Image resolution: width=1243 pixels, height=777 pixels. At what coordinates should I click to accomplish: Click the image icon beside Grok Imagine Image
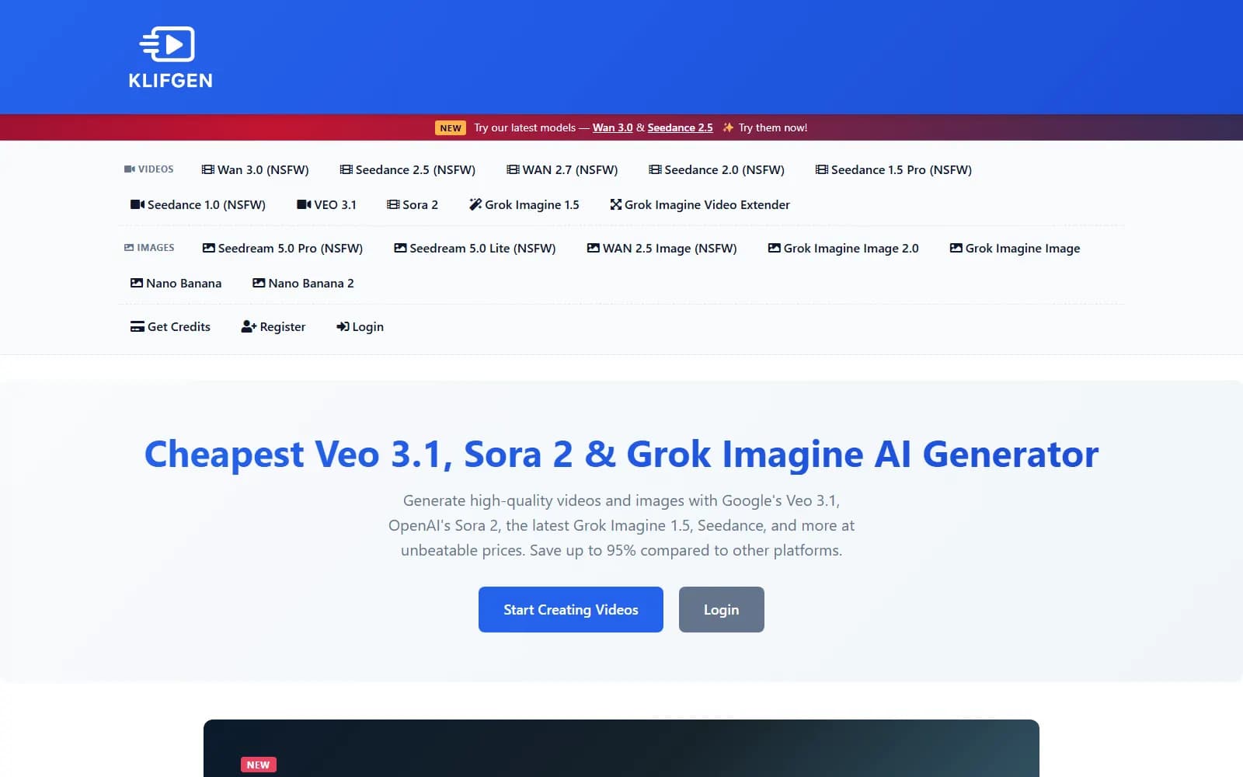(956, 248)
